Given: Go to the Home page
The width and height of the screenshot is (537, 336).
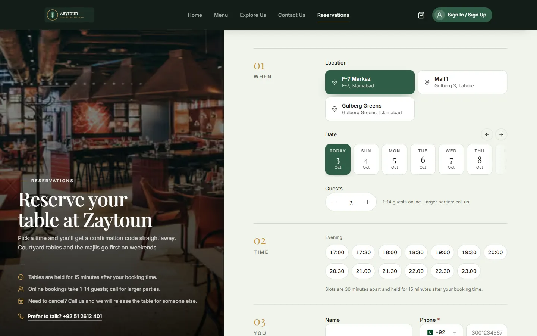Looking at the screenshot, I should coord(195,15).
